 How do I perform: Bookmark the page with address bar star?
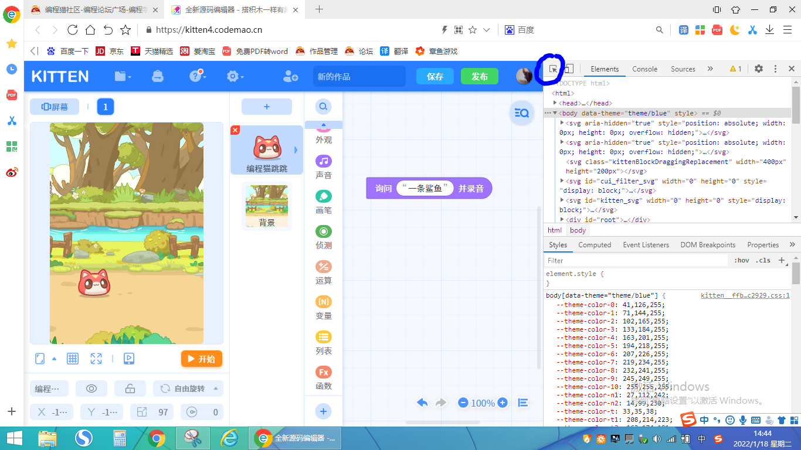click(x=473, y=30)
